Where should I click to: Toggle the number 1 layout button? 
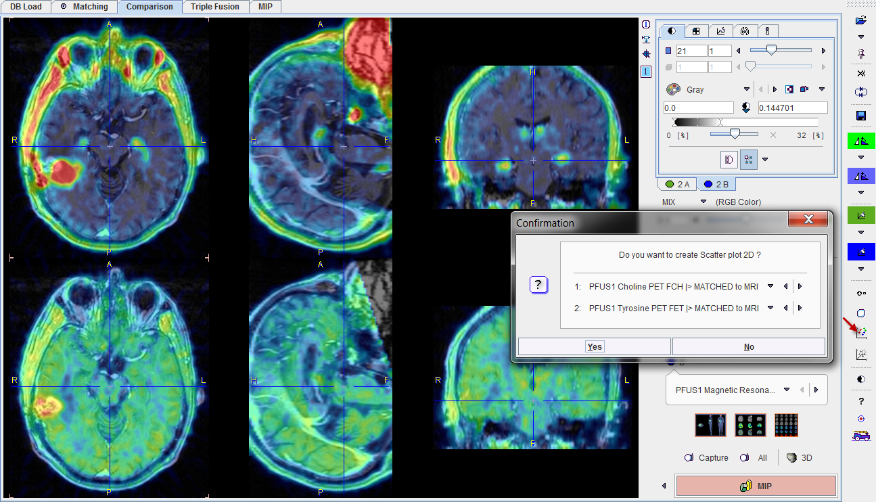[646, 71]
